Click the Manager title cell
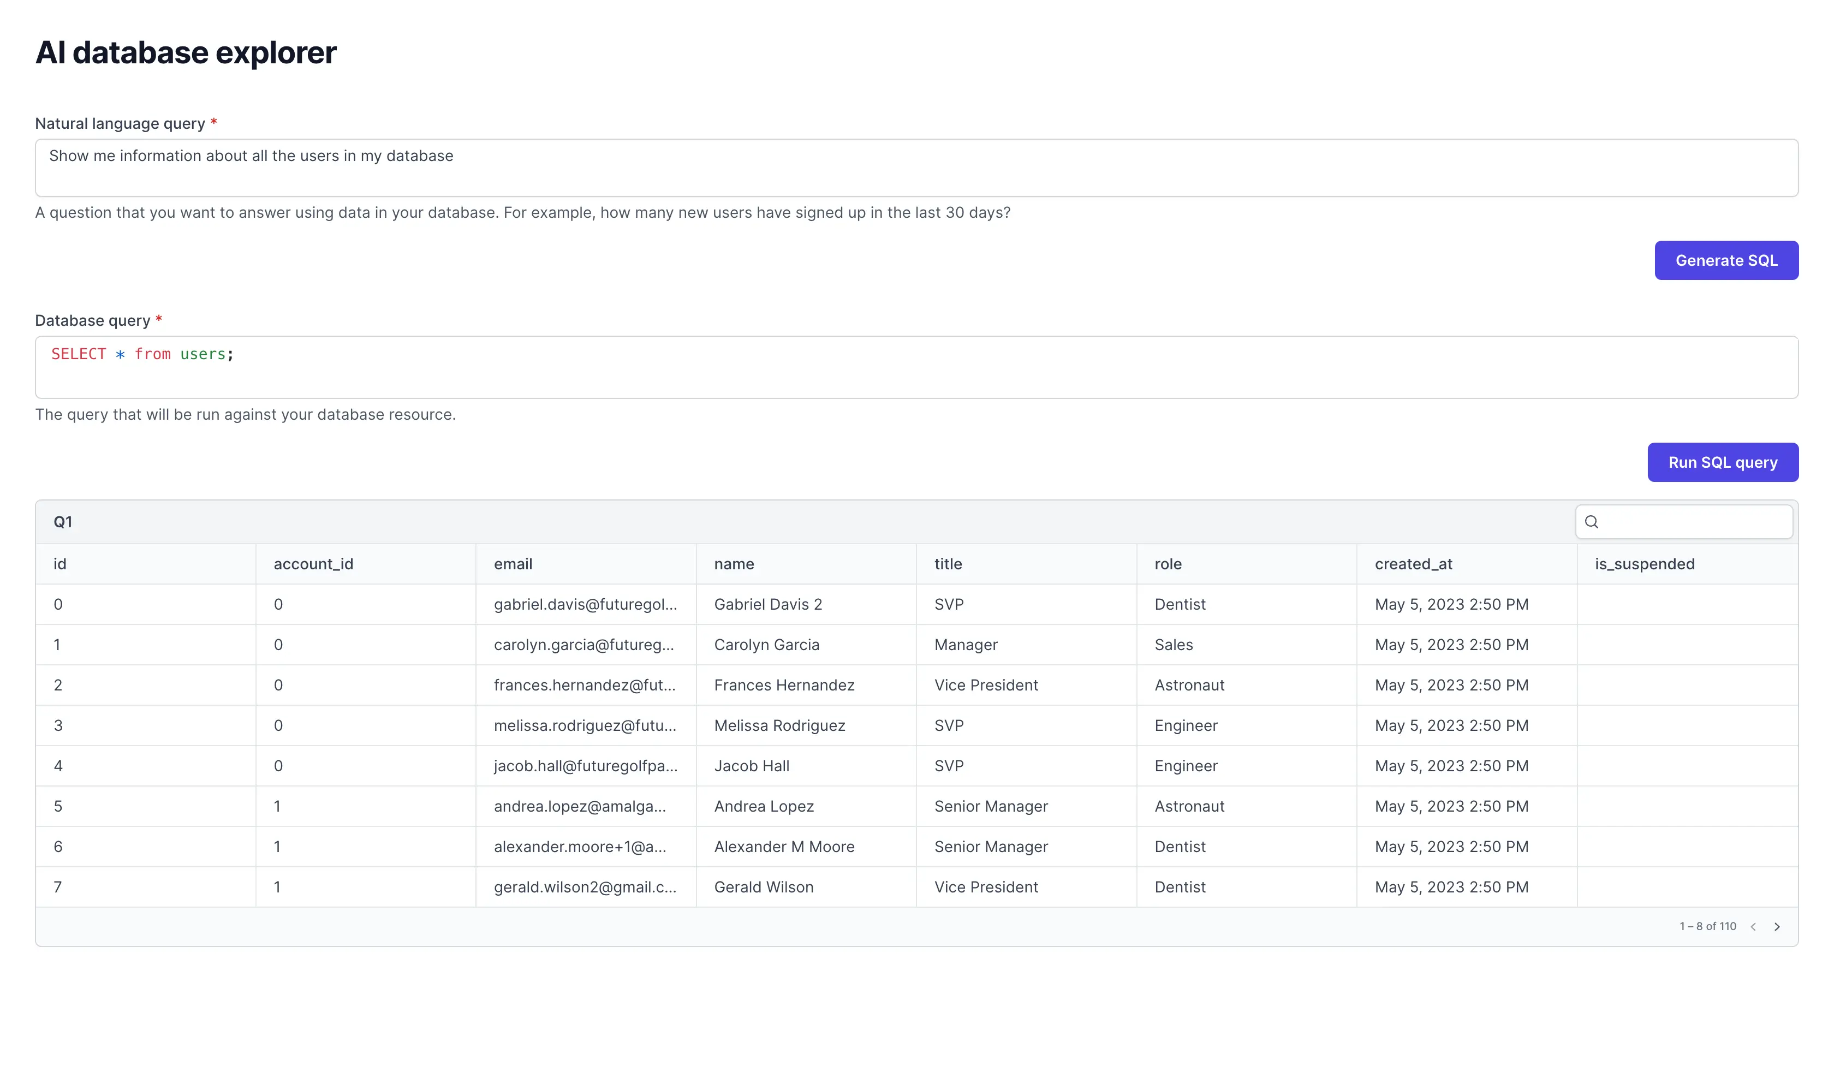This screenshot has height=1072, width=1834. (1027, 645)
